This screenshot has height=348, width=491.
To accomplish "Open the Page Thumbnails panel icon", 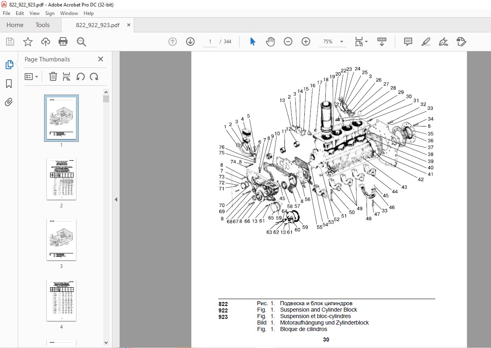I will tap(9, 64).
